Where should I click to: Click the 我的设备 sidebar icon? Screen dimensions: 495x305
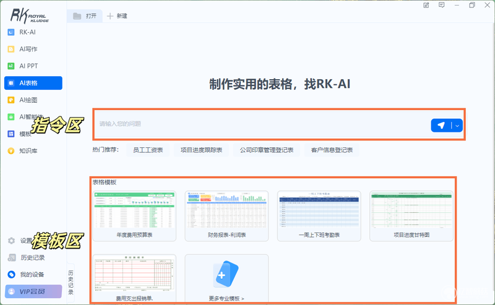pos(11,274)
